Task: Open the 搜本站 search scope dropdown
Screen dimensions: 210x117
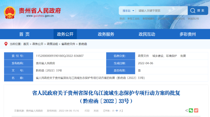Action: 128,11
